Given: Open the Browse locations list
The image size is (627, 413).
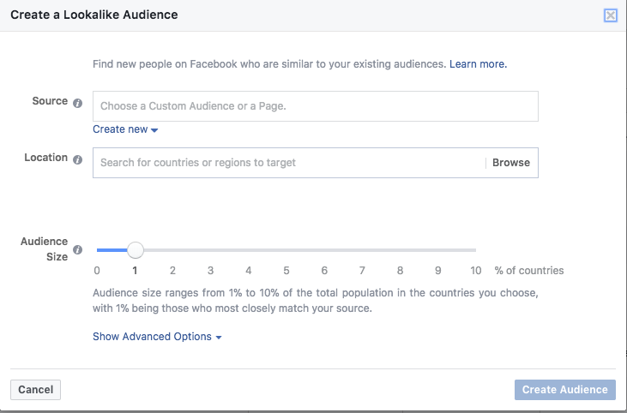Looking at the screenshot, I should coord(511,163).
